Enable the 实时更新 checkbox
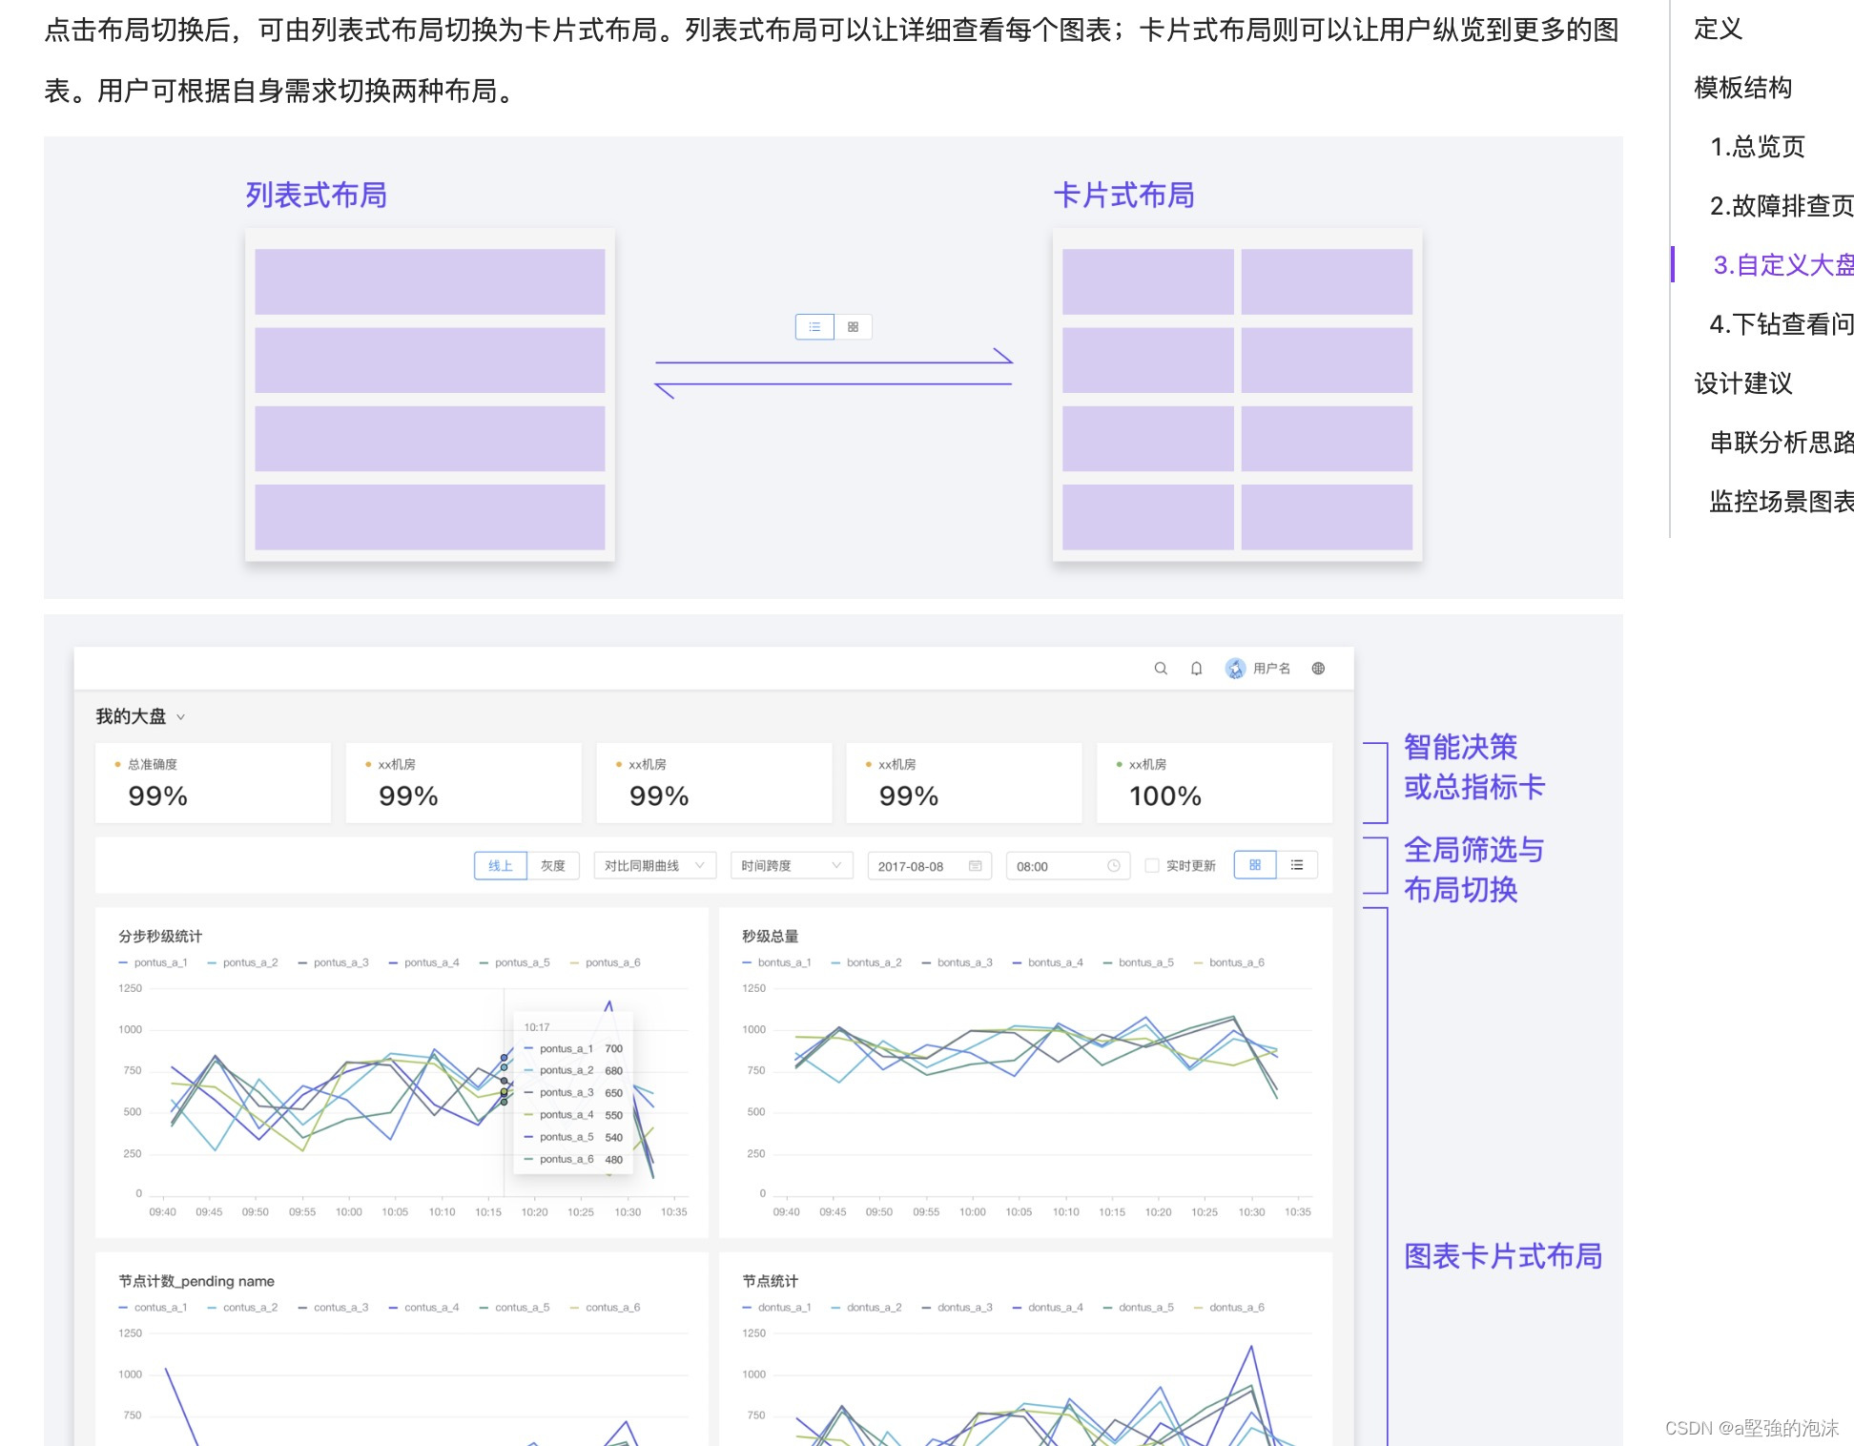 pos(1152,866)
